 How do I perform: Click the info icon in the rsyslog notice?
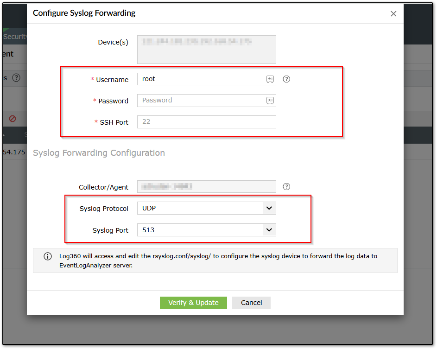tap(48, 256)
